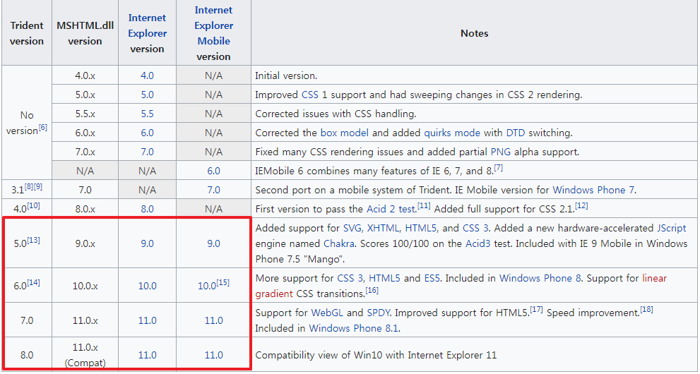The image size is (700, 374).
Task: Open the Windows Phone 8.1 link
Action: [355, 329]
